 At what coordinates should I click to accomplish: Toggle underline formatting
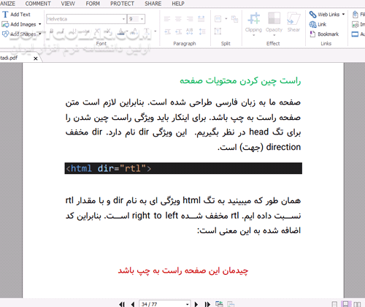pos(74,31)
